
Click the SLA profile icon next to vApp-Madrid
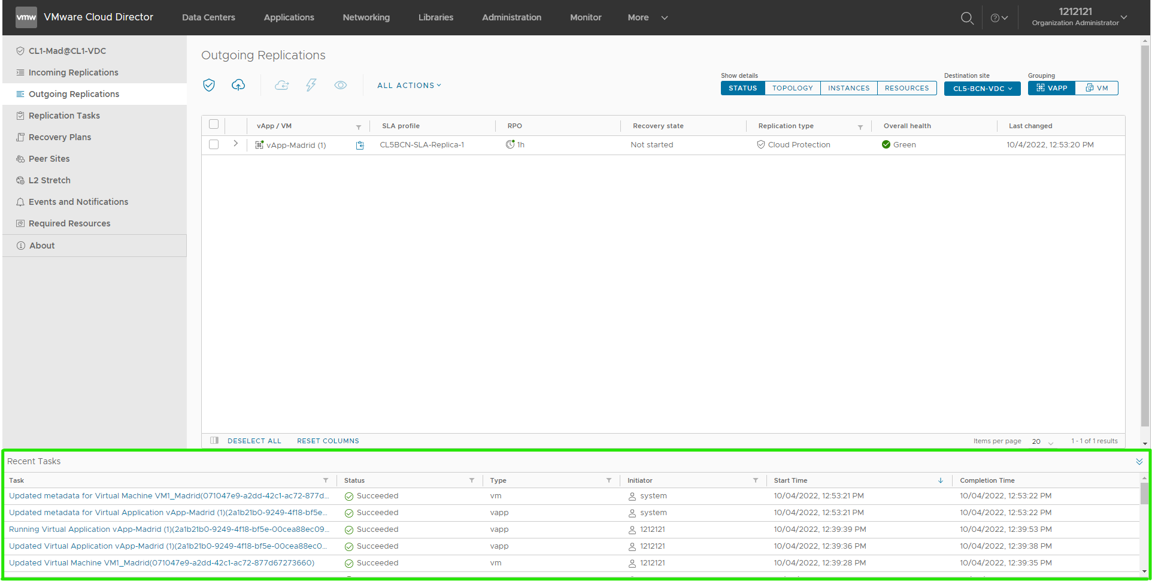[x=360, y=145]
